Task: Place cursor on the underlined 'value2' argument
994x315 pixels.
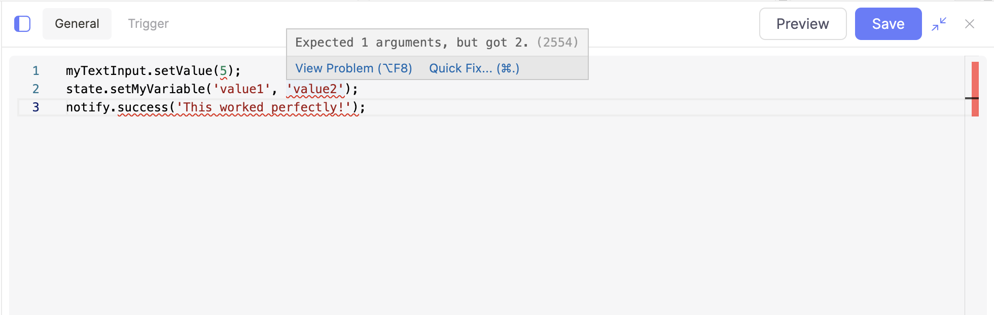Action: pos(315,89)
